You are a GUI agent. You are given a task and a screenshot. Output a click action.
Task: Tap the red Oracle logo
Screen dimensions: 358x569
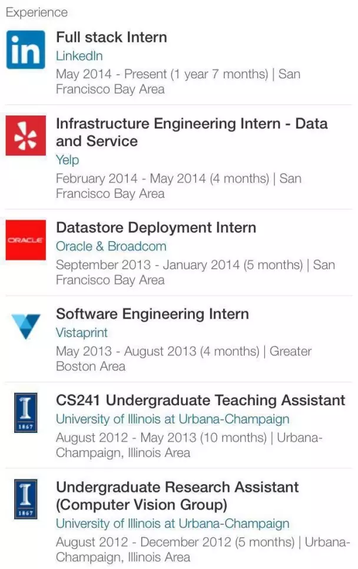26,240
